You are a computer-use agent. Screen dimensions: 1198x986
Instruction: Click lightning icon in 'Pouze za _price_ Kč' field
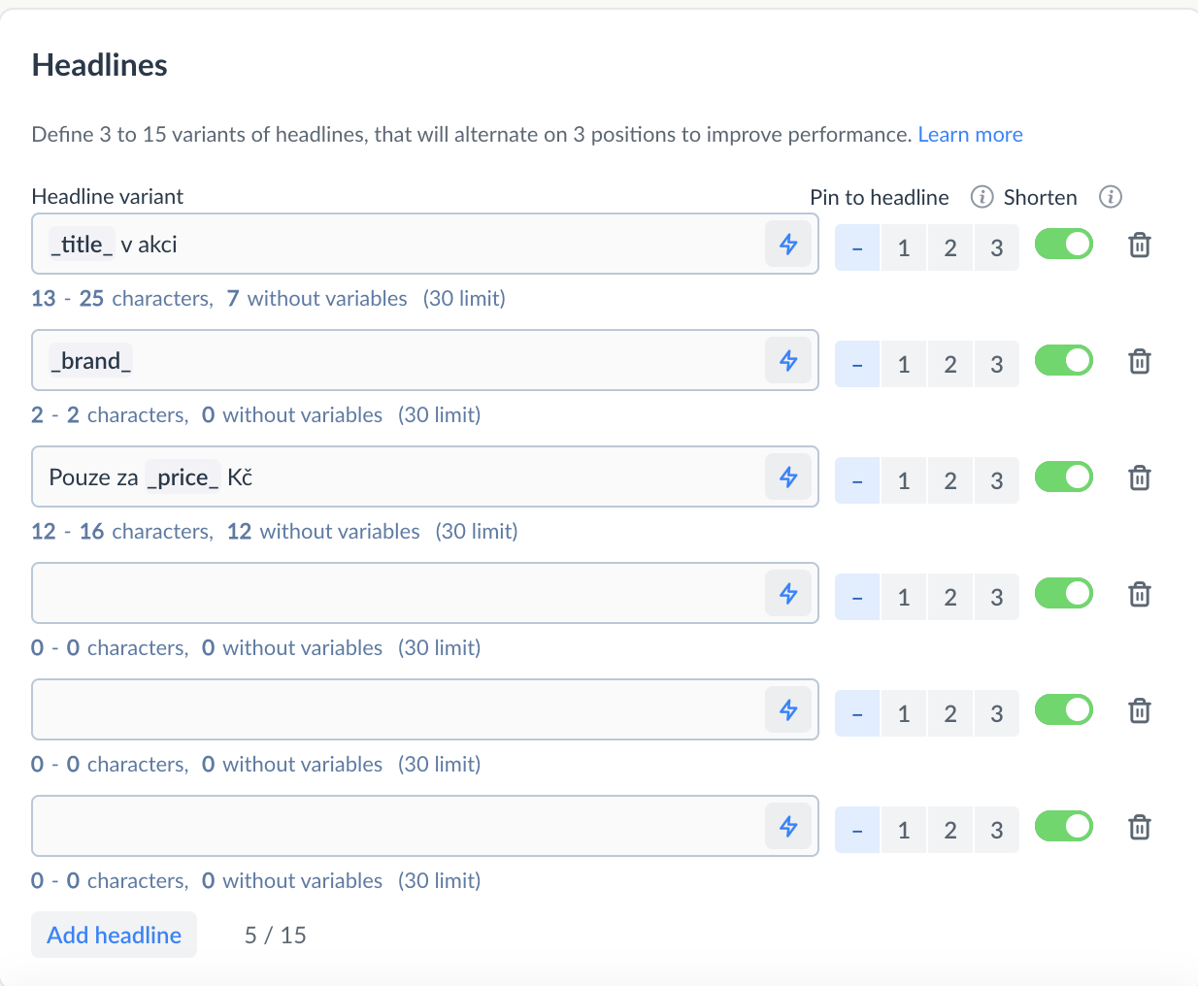788,477
